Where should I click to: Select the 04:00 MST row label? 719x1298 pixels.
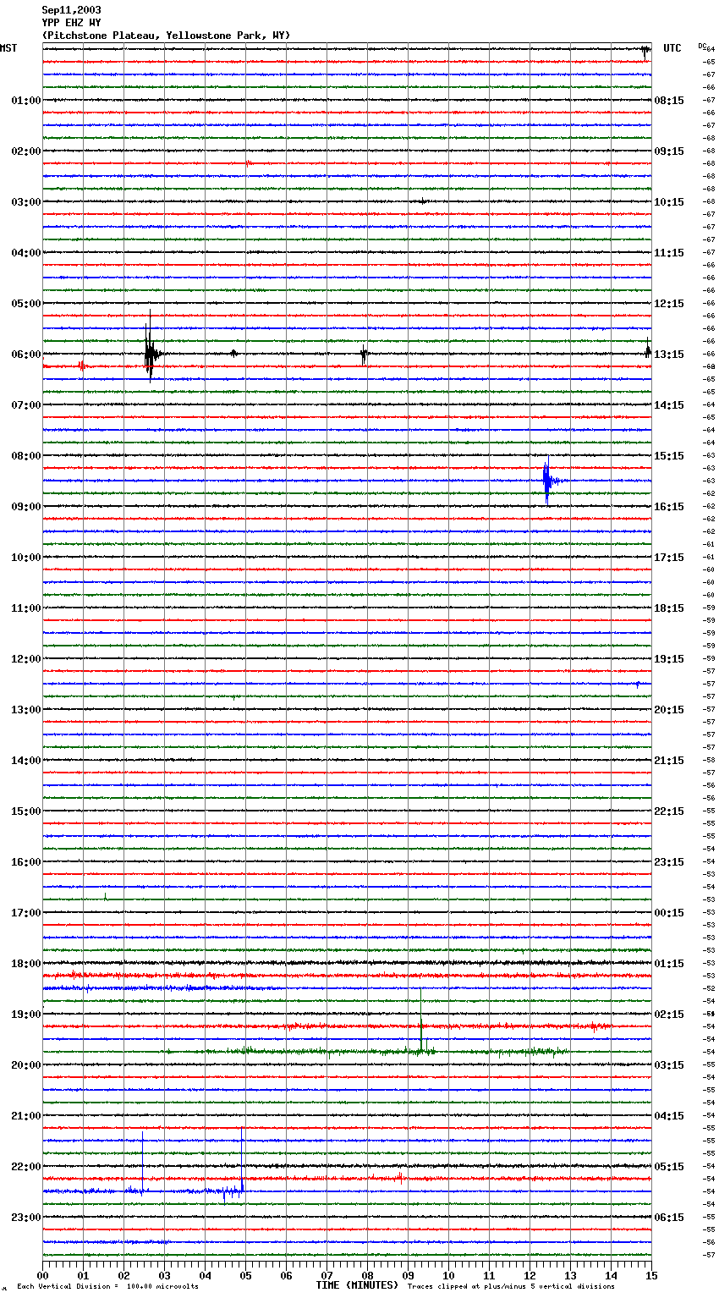pos(26,253)
